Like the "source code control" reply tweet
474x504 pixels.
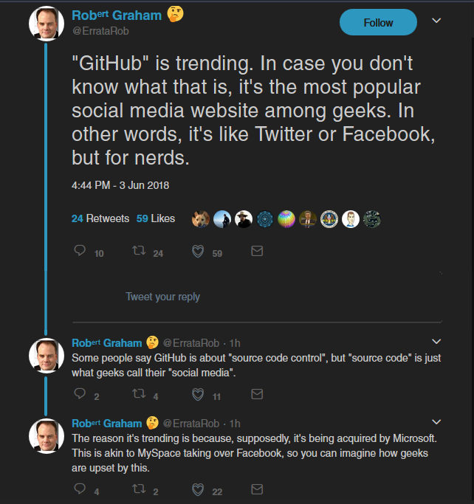point(198,395)
